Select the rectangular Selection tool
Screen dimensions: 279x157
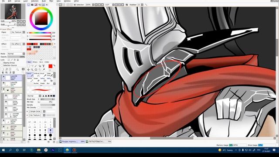pyautogui.click(x=28, y=66)
